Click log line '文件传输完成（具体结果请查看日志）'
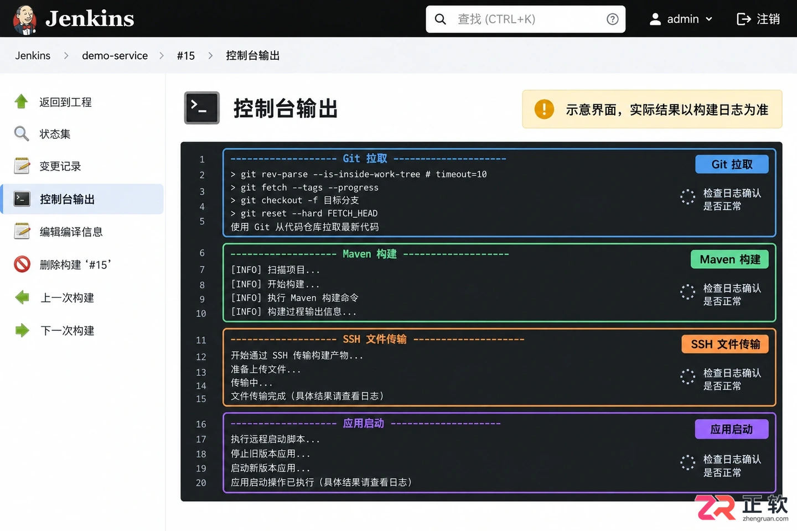Image resolution: width=797 pixels, height=531 pixels. tap(307, 396)
